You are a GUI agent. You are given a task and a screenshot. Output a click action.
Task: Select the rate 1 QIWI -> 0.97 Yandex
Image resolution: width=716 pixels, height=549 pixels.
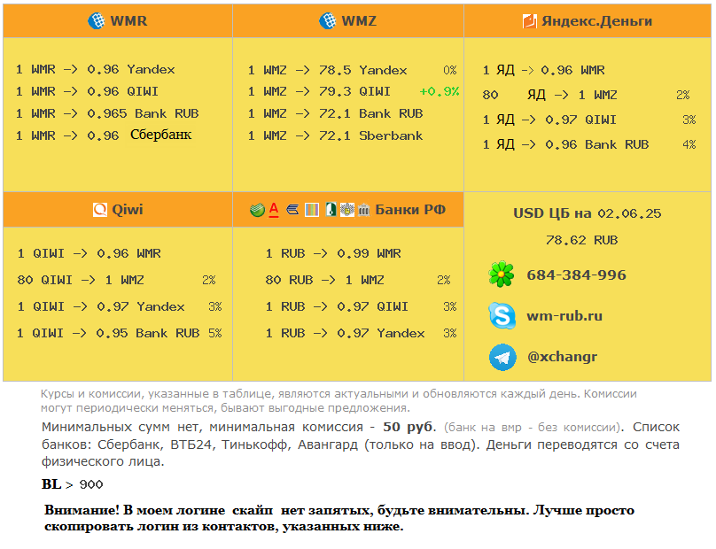point(101,306)
